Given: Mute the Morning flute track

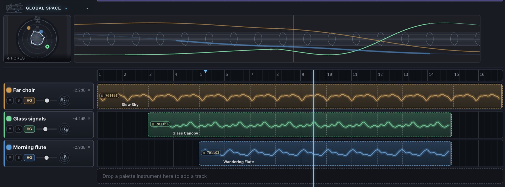Looking at the screenshot, I should (10, 158).
